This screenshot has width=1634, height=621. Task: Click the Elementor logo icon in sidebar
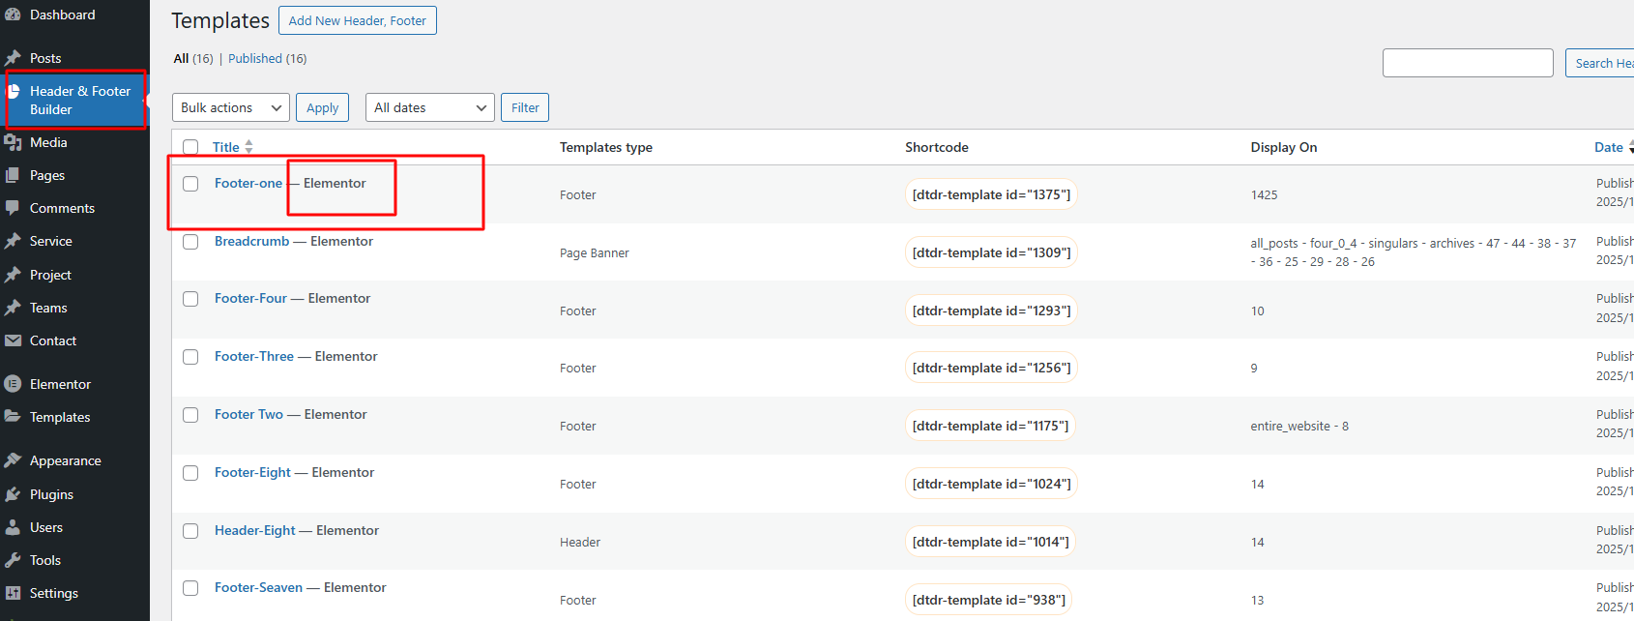13,384
